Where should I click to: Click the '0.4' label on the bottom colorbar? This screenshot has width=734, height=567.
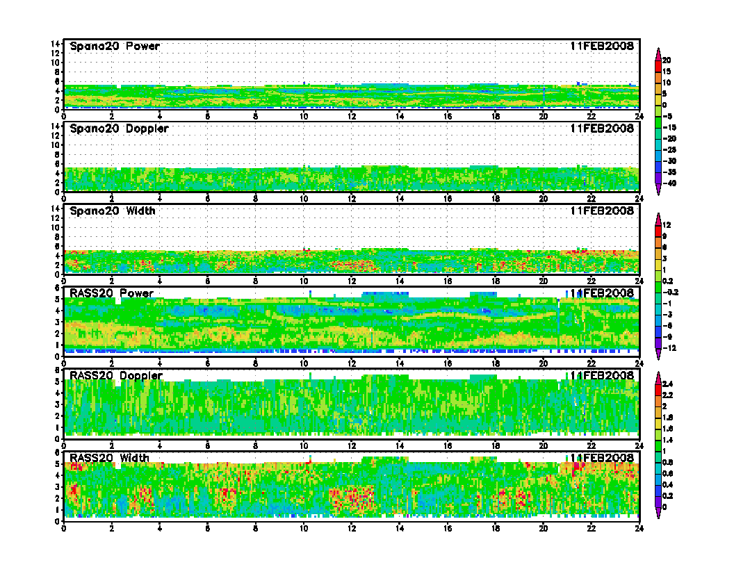[x=667, y=485]
